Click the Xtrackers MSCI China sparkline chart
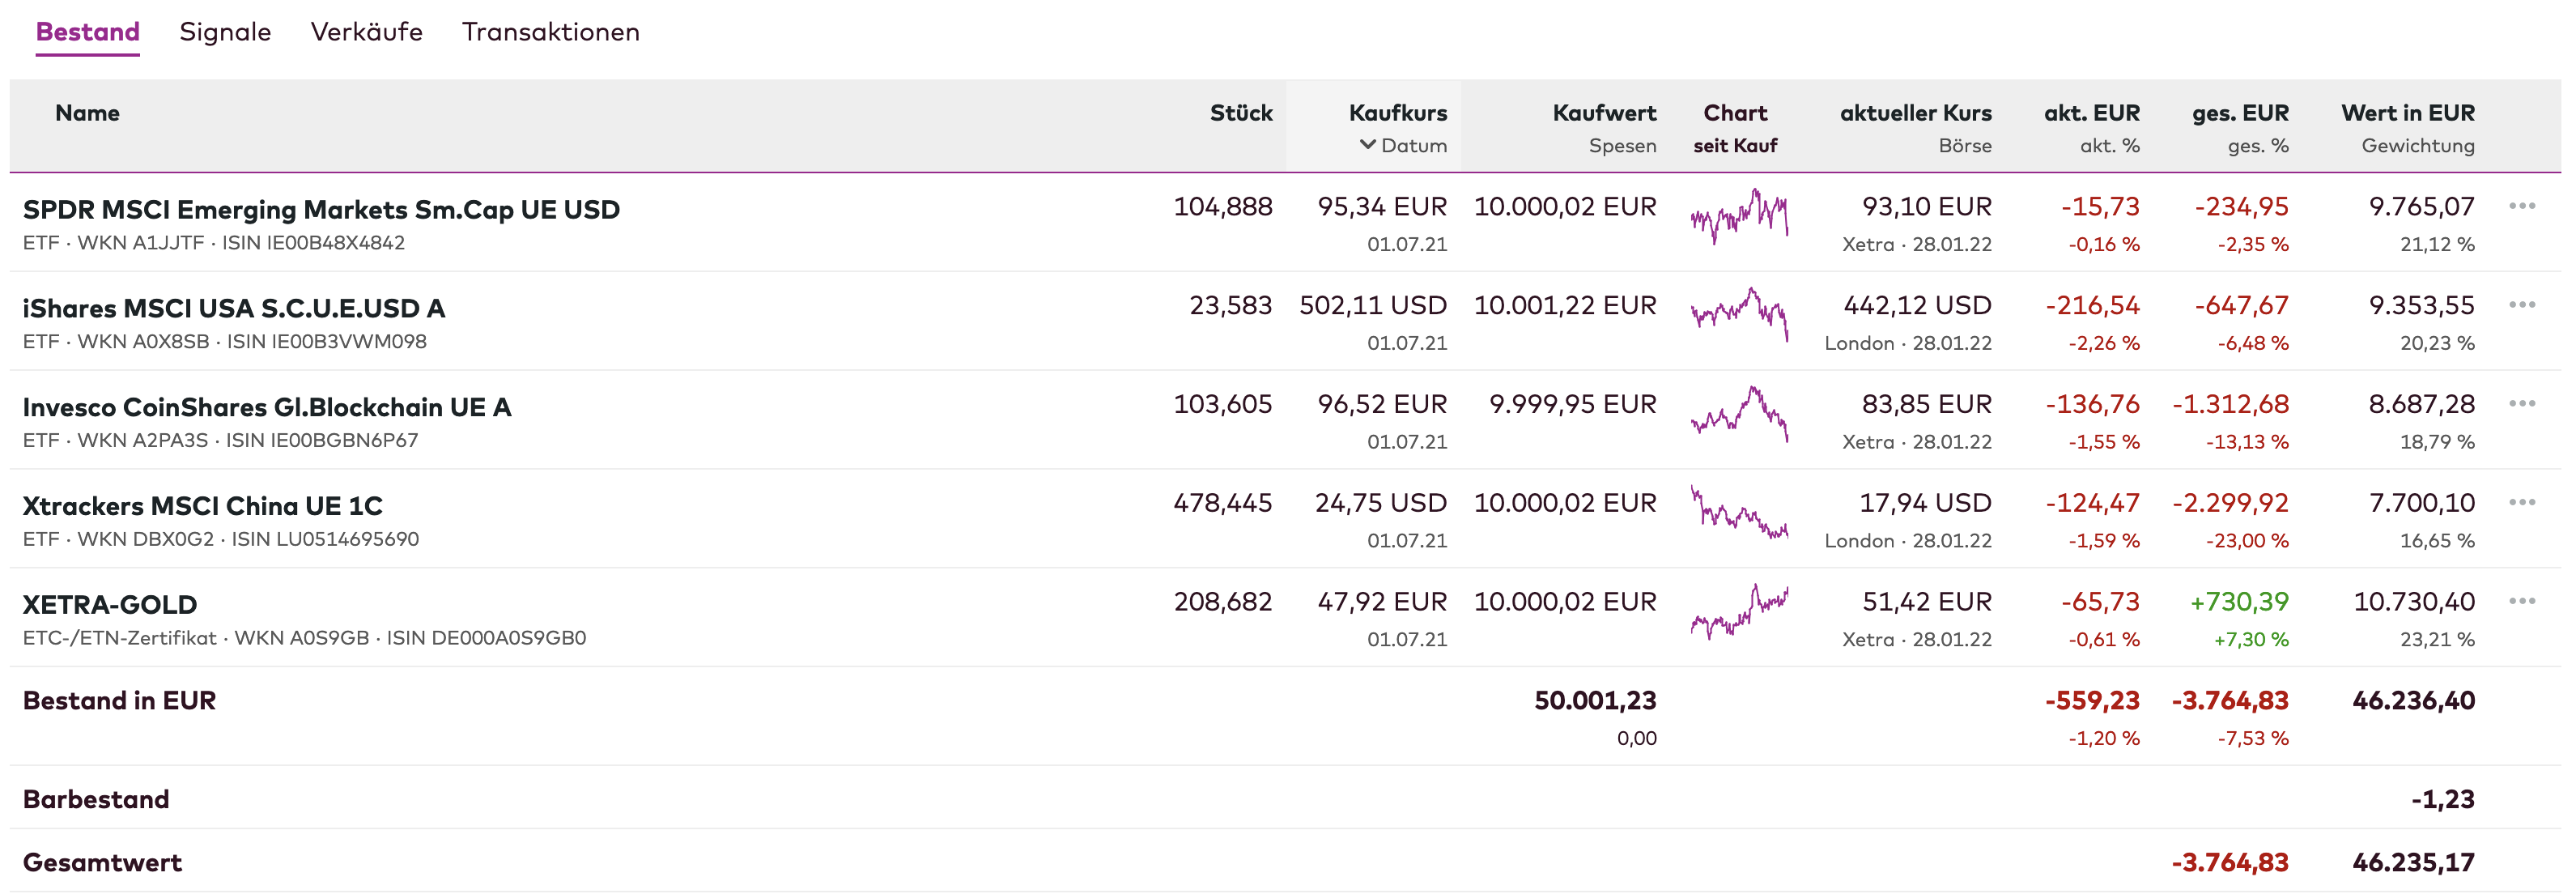 pyautogui.click(x=1739, y=513)
